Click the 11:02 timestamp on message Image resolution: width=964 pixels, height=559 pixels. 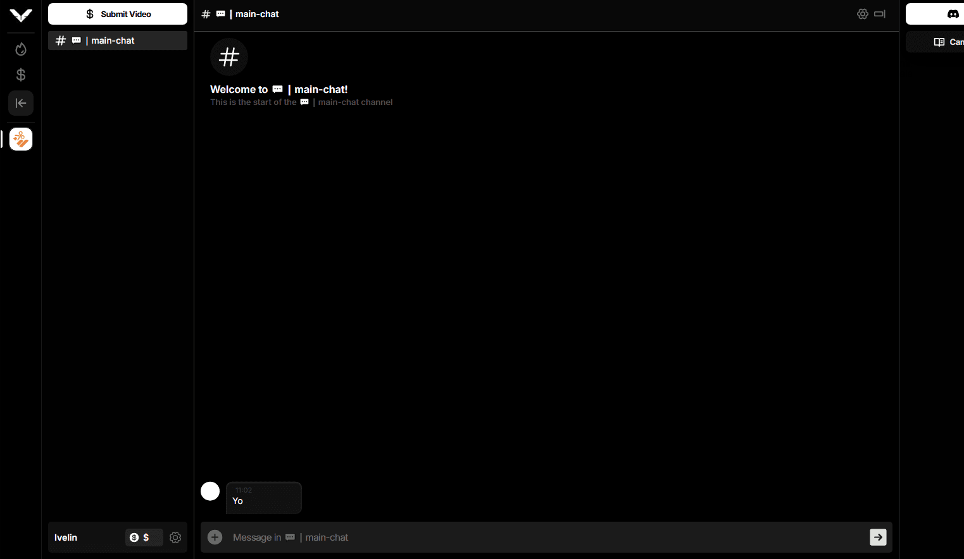(x=244, y=490)
